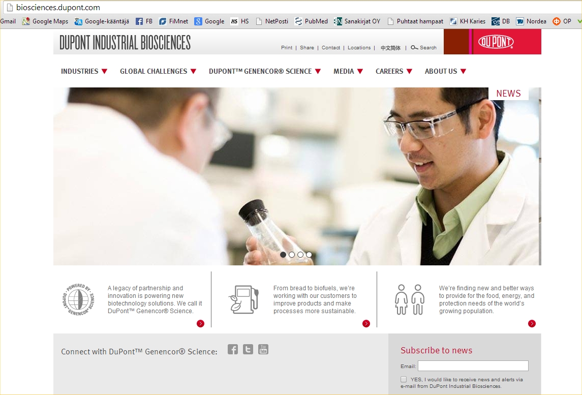
Task: Open the CAREERS menu label
Action: [x=389, y=71]
